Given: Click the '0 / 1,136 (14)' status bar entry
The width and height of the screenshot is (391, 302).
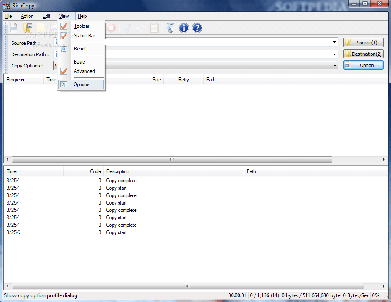Looking at the screenshot, I should coord(264,295).
